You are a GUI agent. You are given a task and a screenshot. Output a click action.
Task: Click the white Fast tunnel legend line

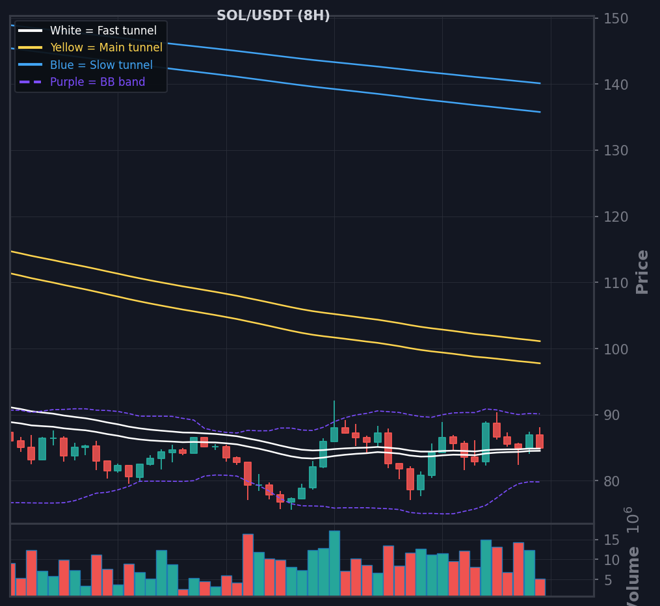(x=31, y=31)
